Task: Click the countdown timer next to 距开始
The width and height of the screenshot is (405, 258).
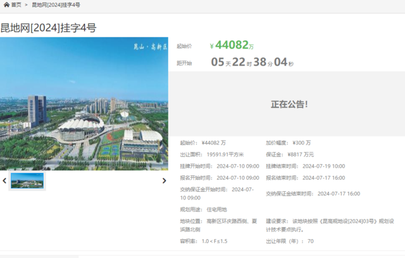Action: point(252,62)
